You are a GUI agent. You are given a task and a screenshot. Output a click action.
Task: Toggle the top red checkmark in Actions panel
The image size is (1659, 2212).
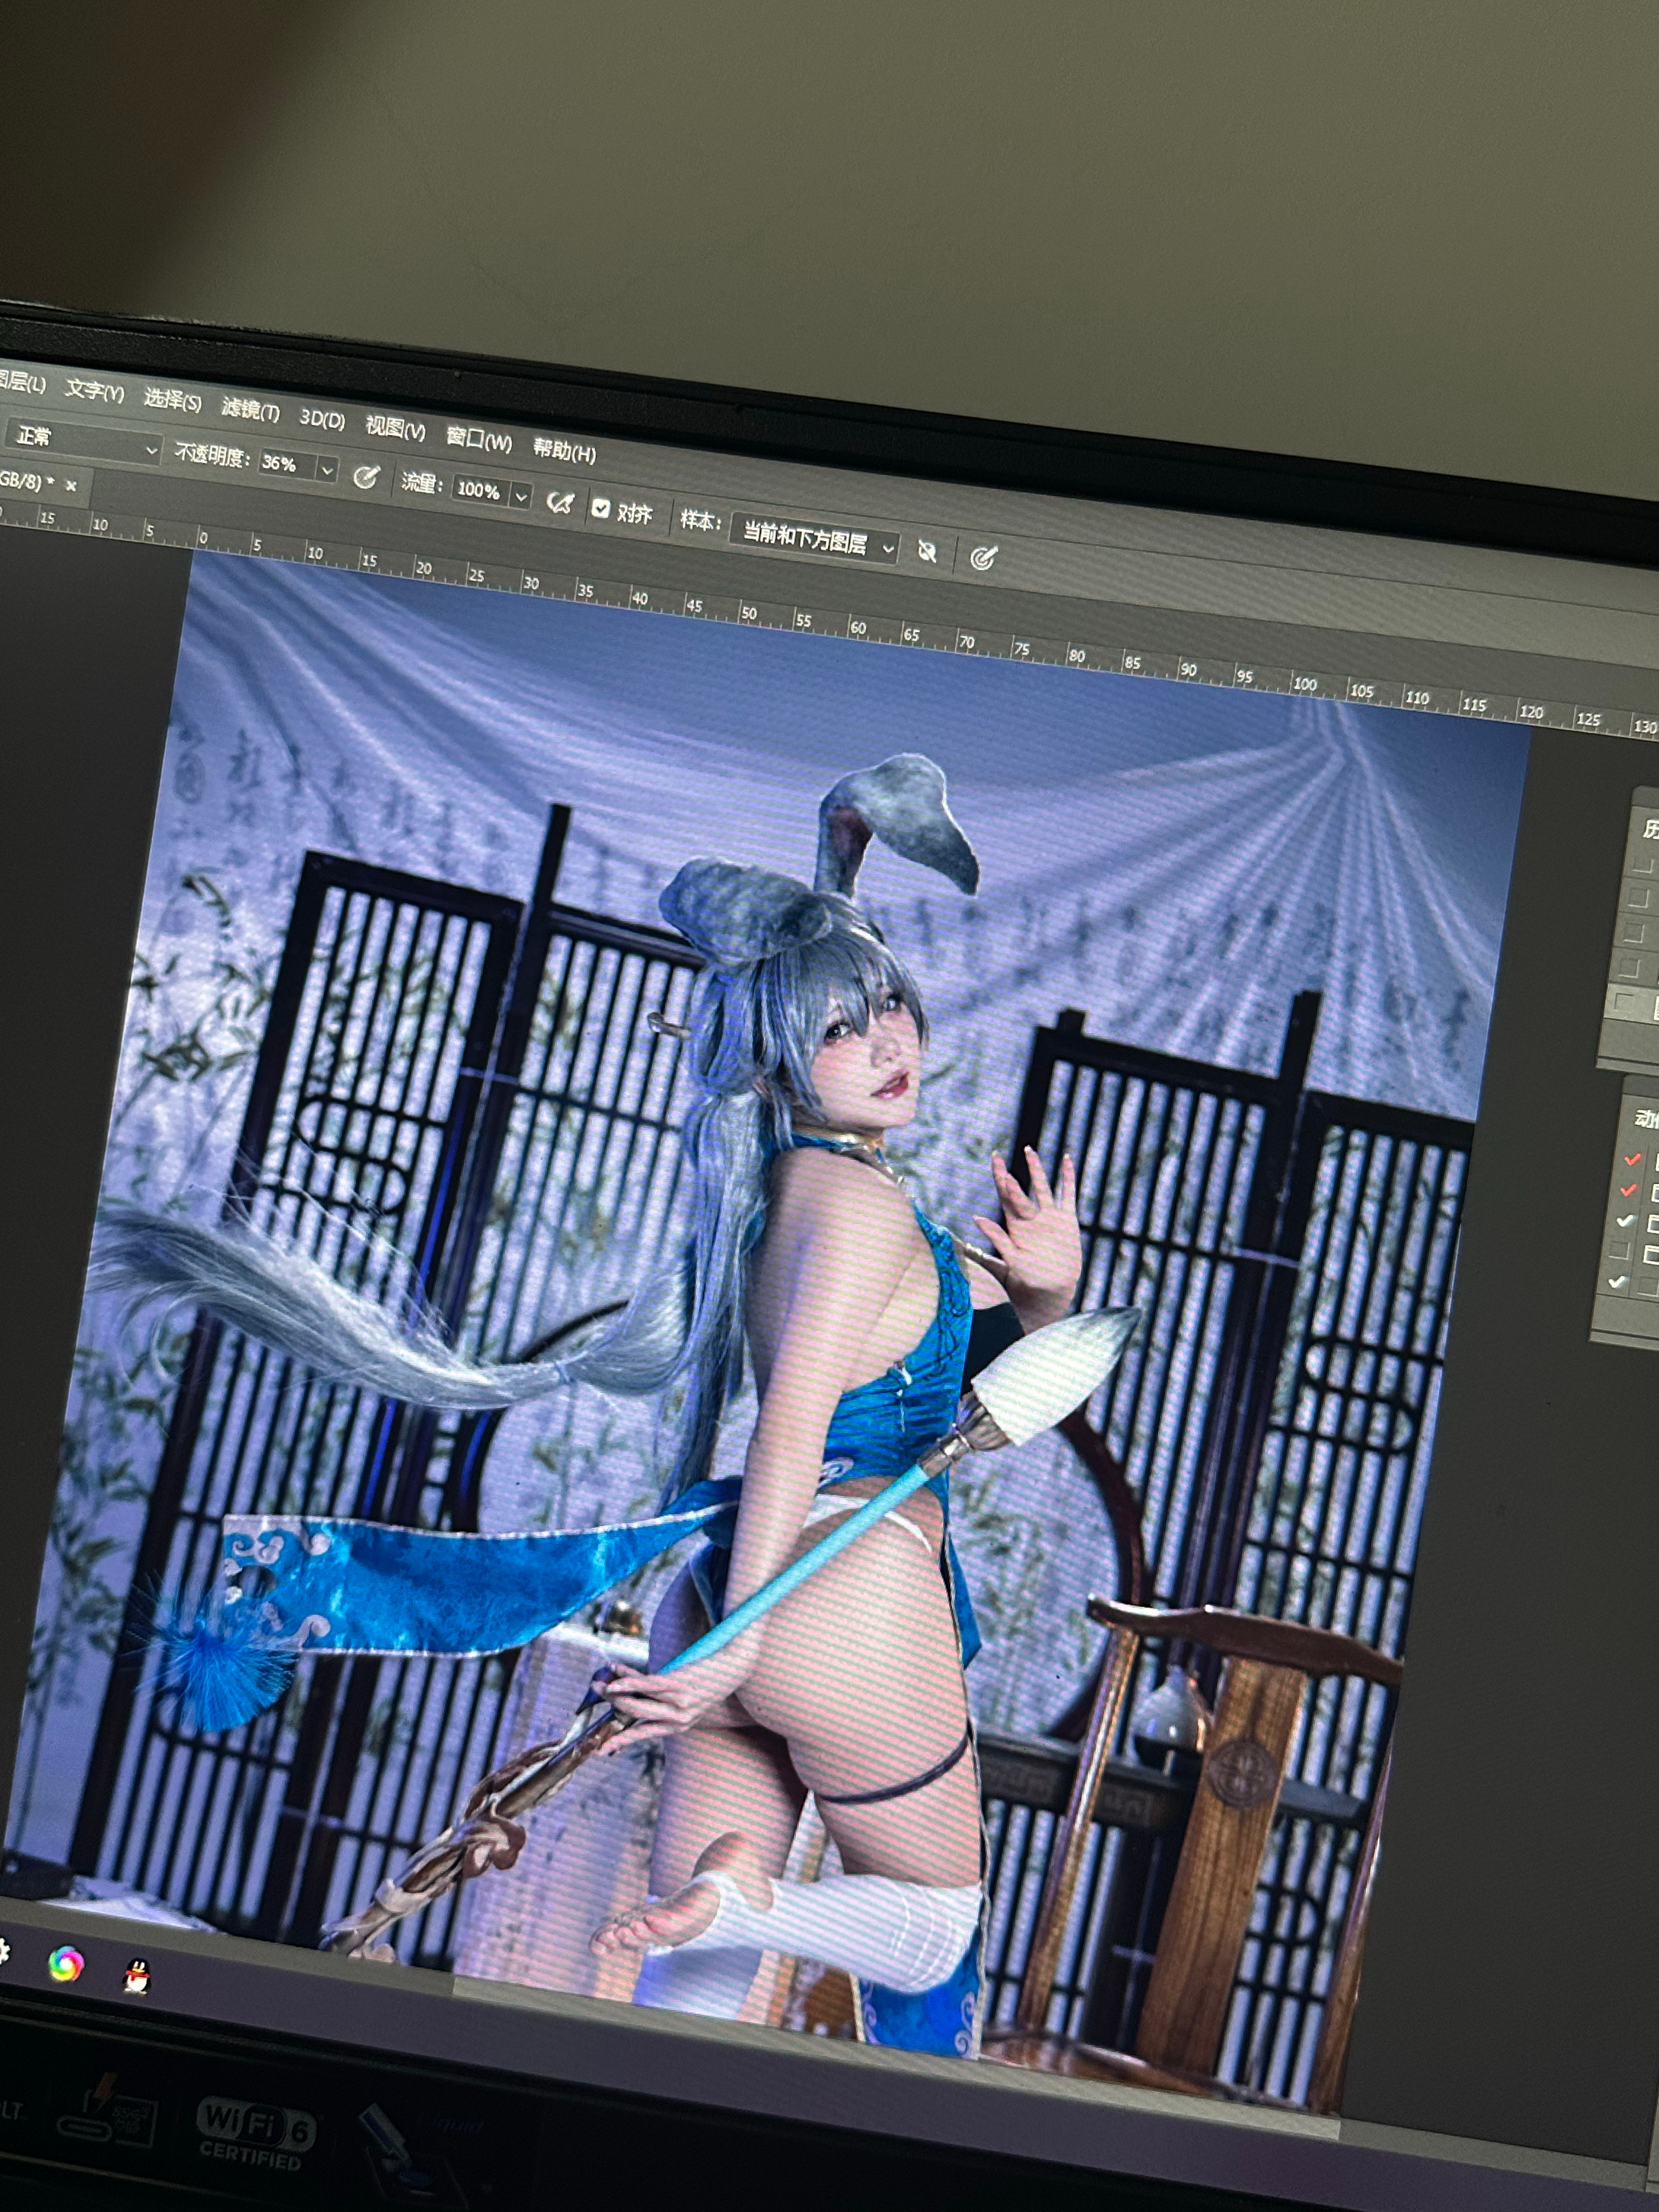1633,1158
